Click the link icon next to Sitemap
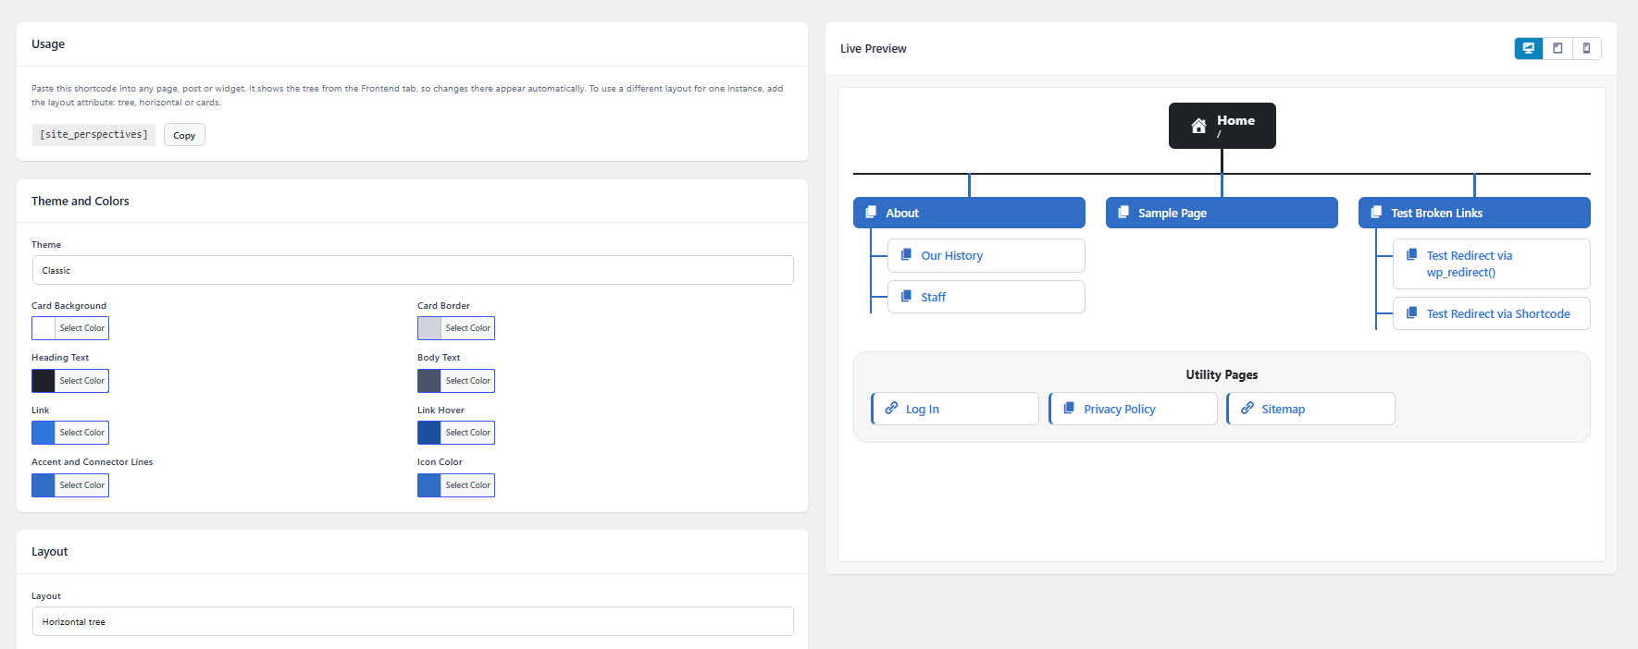1638x649 pixels. pos(1247,408)
